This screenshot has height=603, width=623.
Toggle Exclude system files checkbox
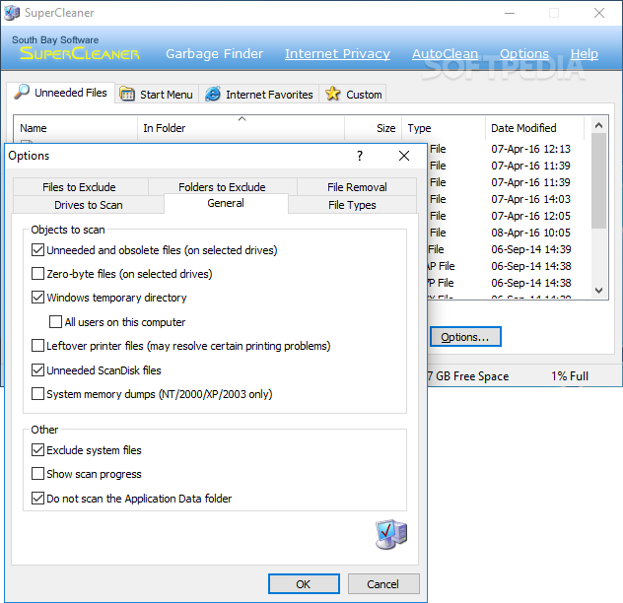pyautogui.click(x=37, y=450)
